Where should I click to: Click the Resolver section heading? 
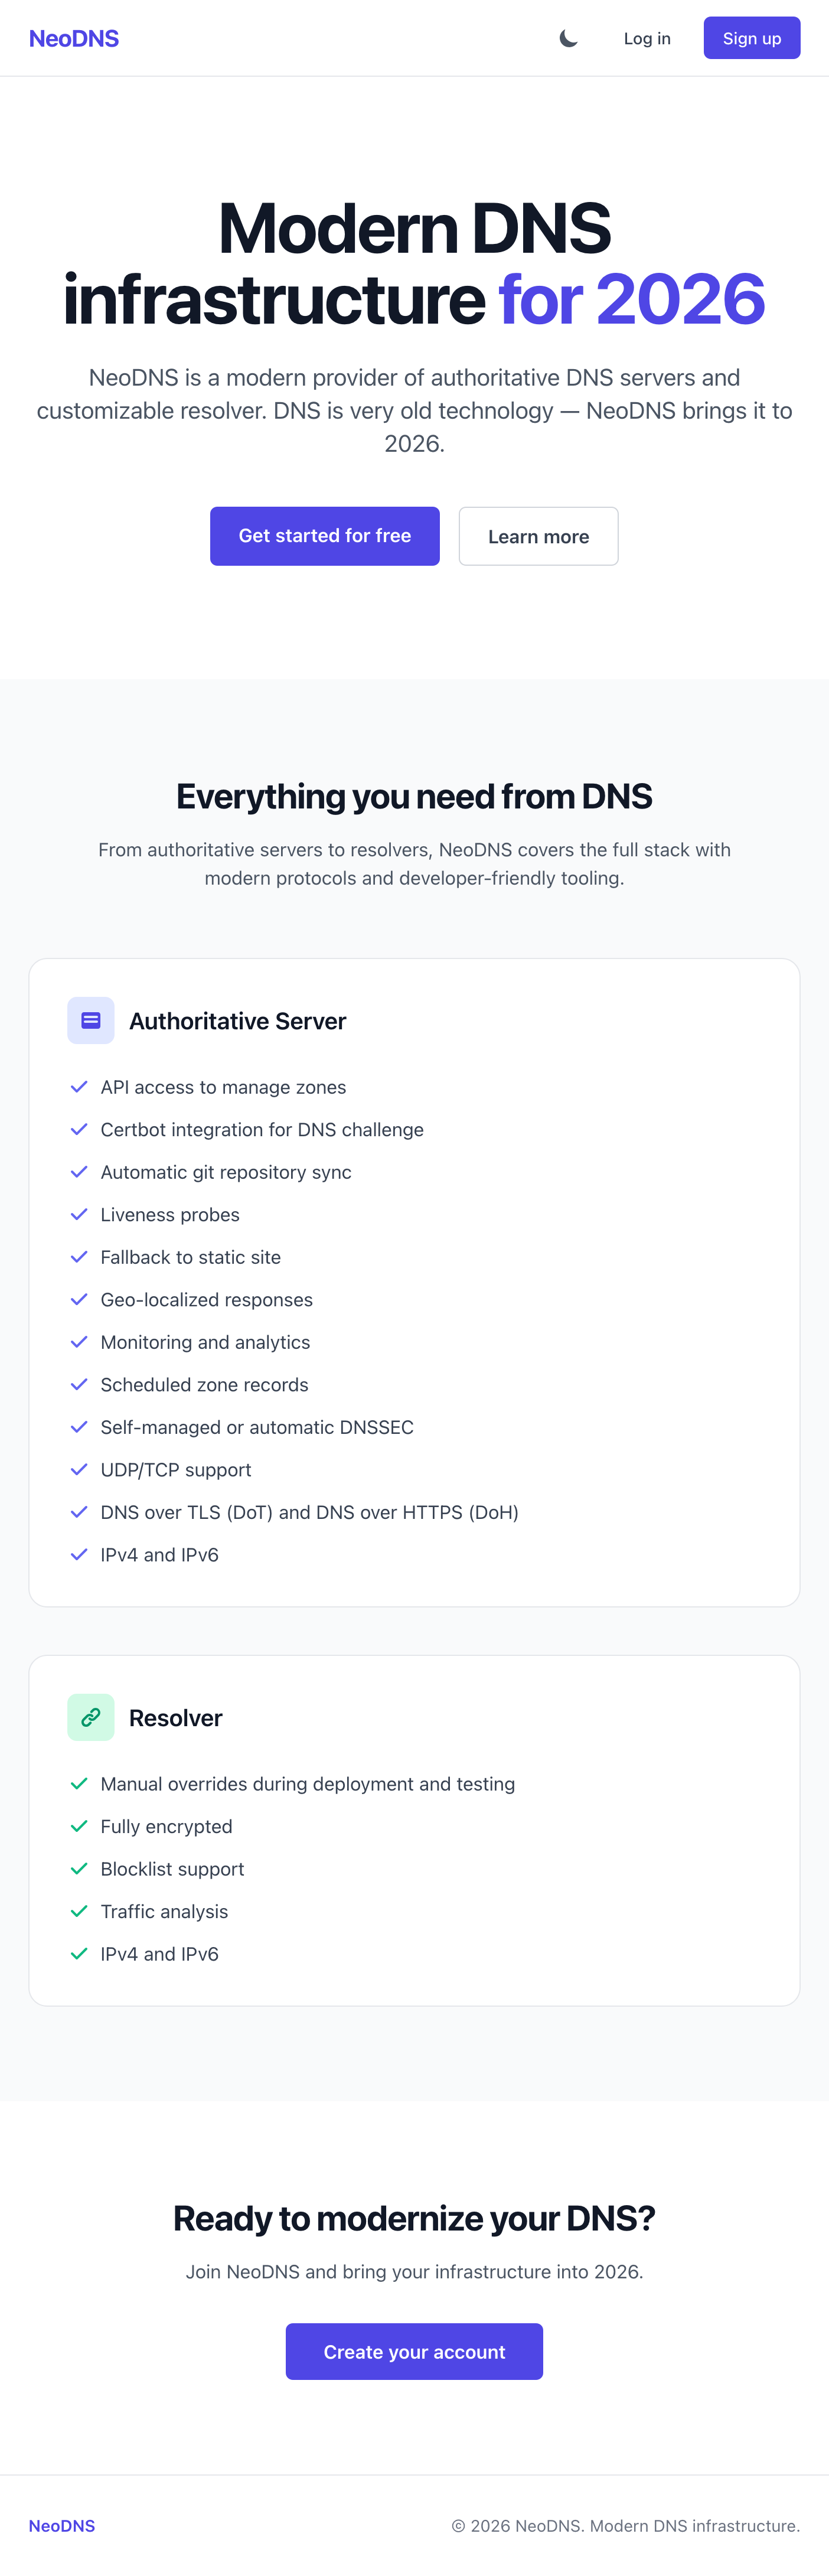(x=176, y=1718)
